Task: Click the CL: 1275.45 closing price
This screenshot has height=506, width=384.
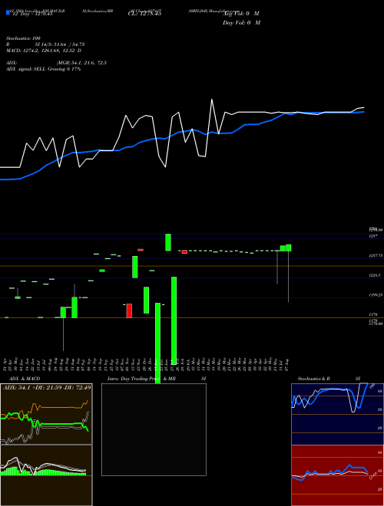Action: [144, 14]
